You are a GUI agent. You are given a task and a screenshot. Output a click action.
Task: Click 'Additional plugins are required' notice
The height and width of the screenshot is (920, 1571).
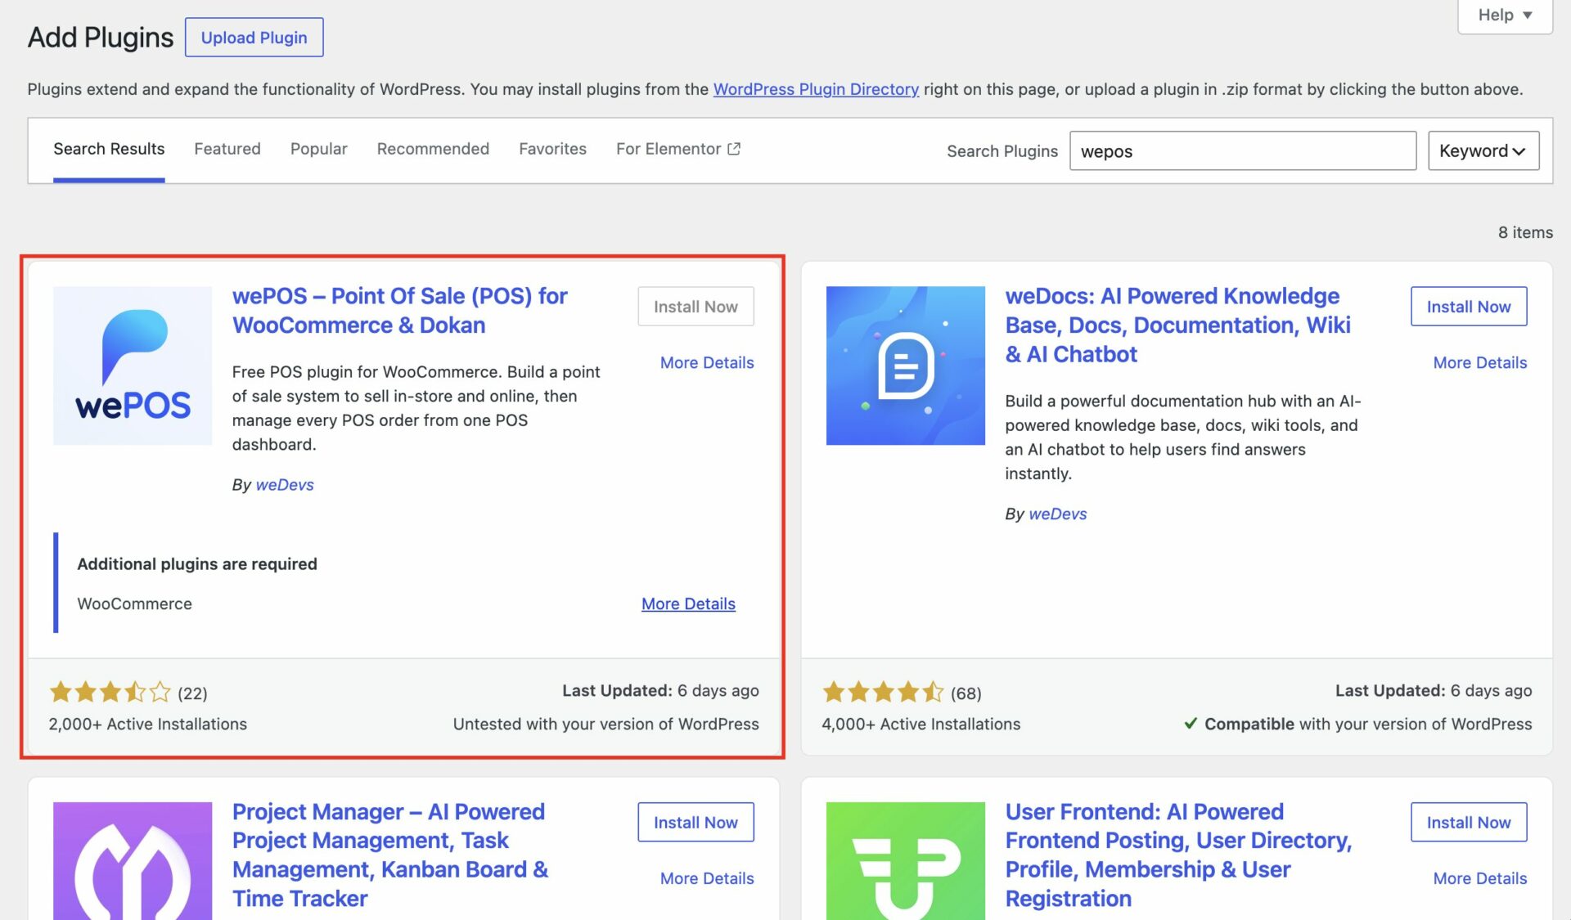[x=197, y=564]
